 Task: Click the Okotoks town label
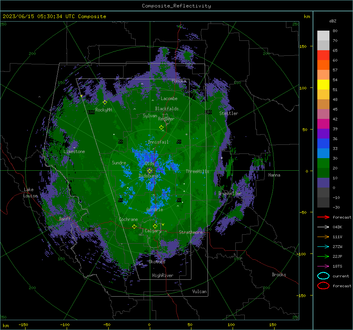click(157, 261)
